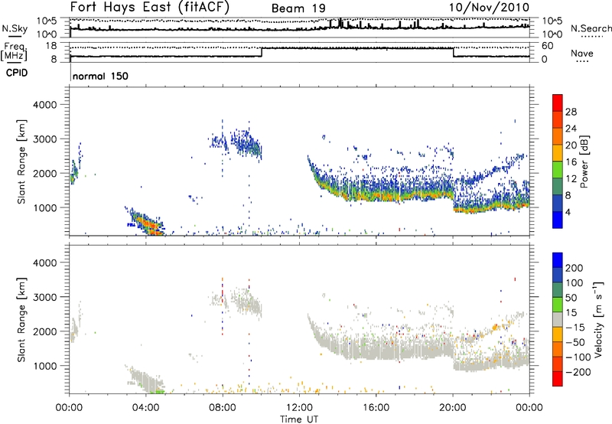Click the '50' velocity colorbar tick
612x424 pixels.
coord(571,298)
